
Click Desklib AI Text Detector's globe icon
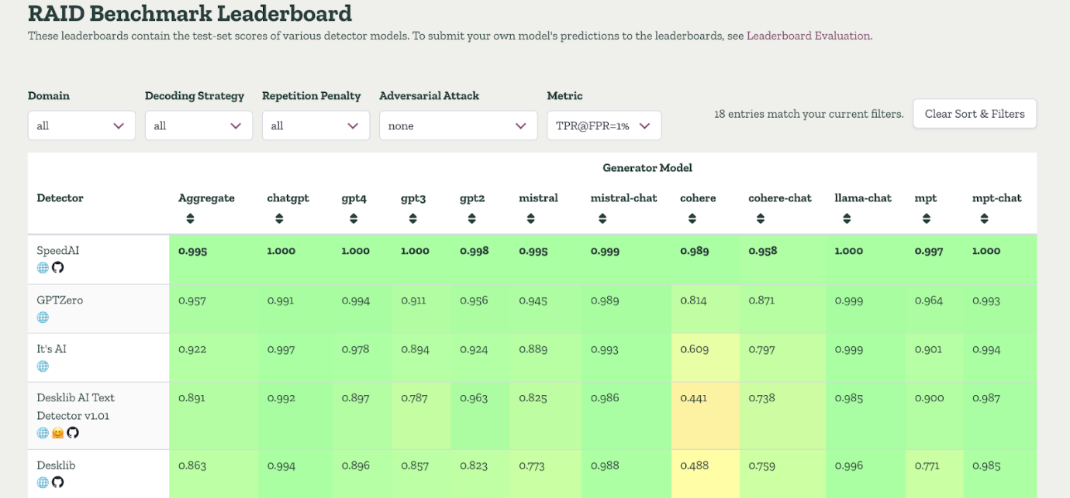pyautogui.click(x=43, y=433)
